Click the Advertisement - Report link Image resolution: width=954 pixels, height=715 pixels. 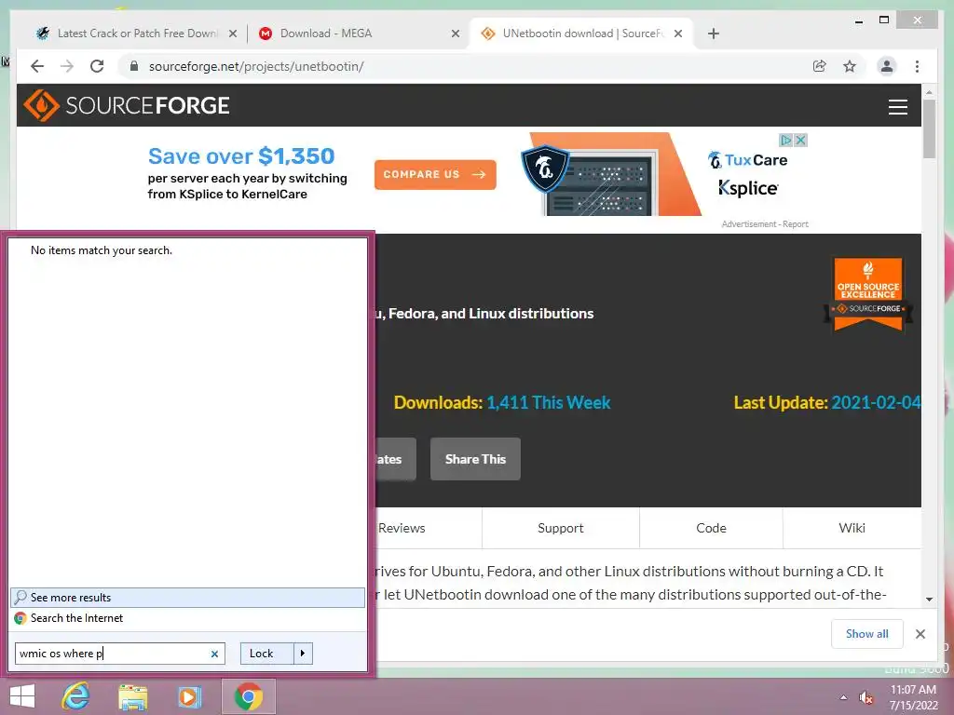coord(765,224)
